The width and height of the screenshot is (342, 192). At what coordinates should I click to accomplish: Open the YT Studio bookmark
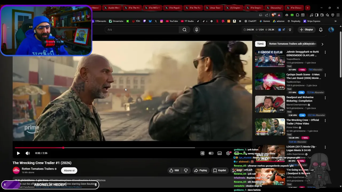[187, 21]
